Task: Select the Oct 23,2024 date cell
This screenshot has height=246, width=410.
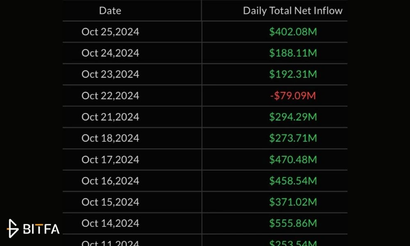Action: (110, 74)
